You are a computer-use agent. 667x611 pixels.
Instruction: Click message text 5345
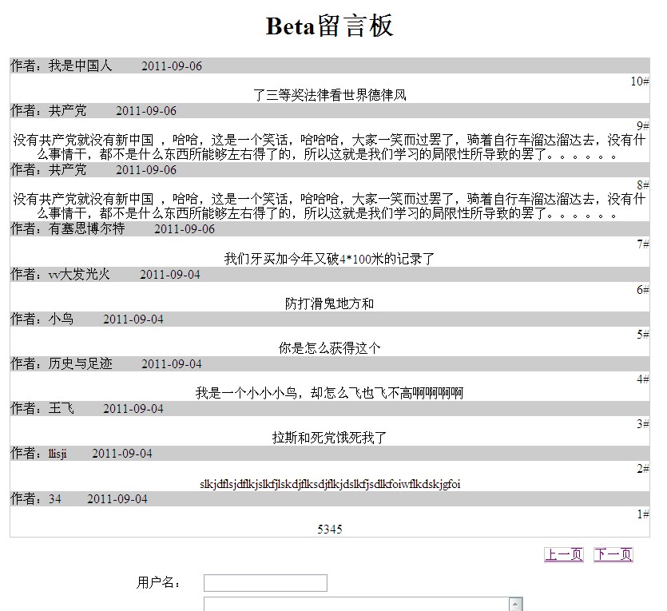pyautogui.click(x=330, y=530)
